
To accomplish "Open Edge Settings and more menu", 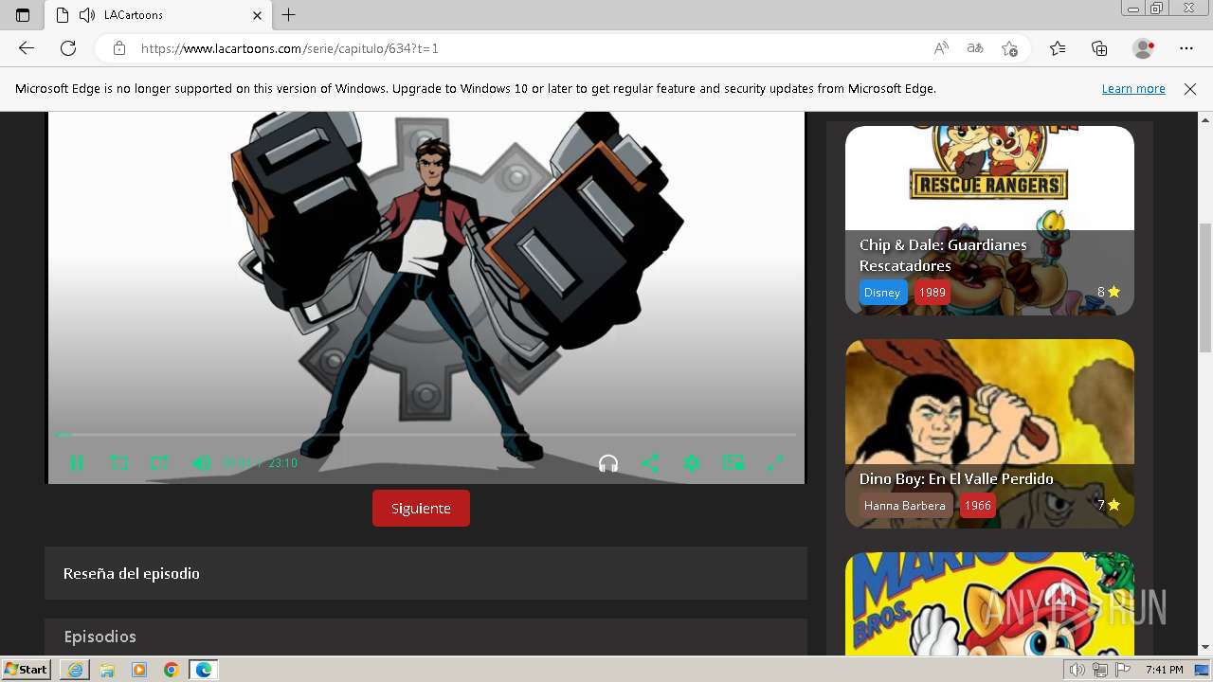I will click(x=1186, y=48).
